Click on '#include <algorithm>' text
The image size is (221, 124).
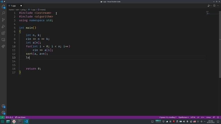pyautogui.click(x=36, y=17)
